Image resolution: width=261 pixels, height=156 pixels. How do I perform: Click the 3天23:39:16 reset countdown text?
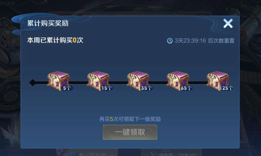click(190, 41)
